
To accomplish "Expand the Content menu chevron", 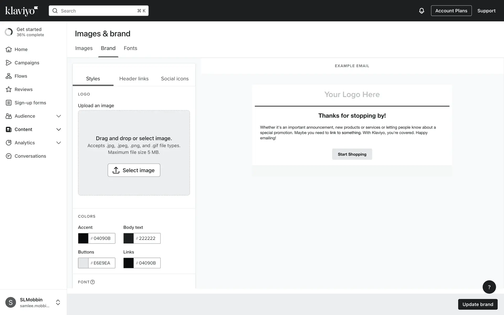I will (59, 129).
